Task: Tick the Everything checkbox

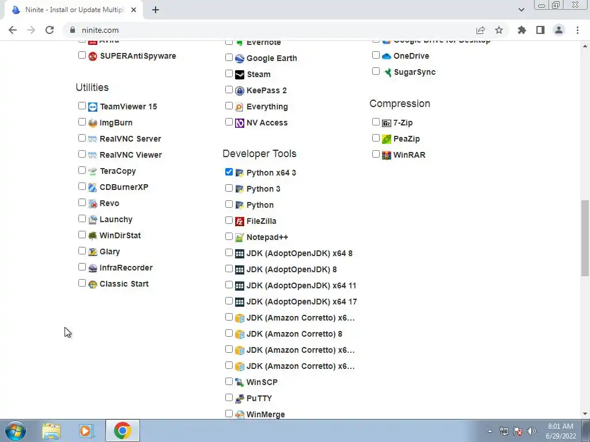Action: (229, 106)
